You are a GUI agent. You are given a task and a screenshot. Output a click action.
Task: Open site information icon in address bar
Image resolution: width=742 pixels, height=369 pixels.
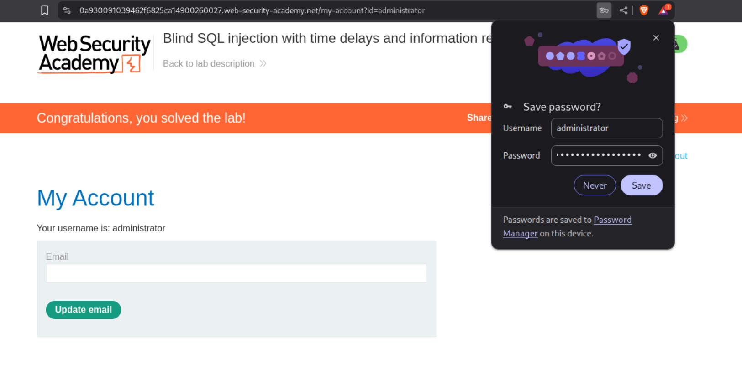tap(67, 10)
